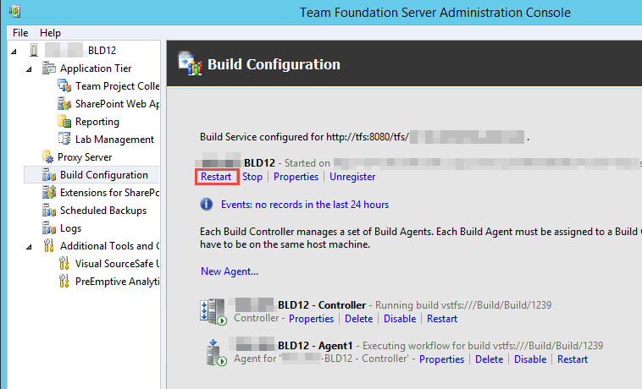Viewport: 642px width, 389px height.
Task: Click the BLD12 Agent1 icon
Action: [x=216, y=353]
